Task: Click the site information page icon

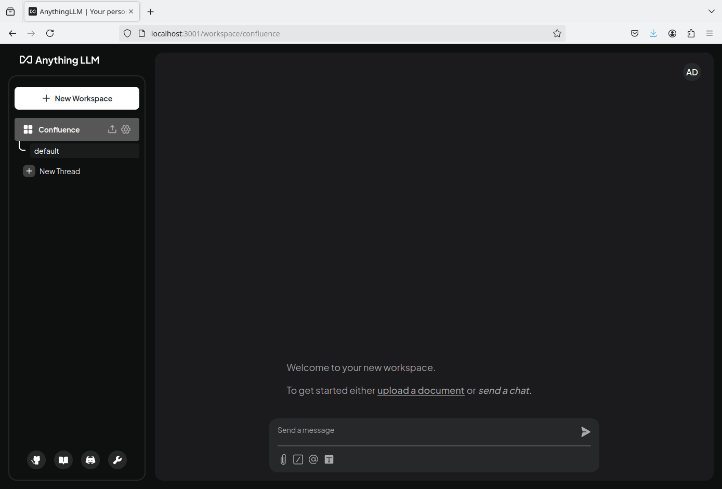Action: pyautogui.click(x=142, y=33)
